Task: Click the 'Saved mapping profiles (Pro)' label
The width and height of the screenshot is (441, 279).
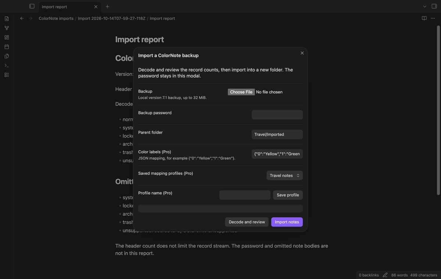Action: pyautogui.click(x=165, y=173)
